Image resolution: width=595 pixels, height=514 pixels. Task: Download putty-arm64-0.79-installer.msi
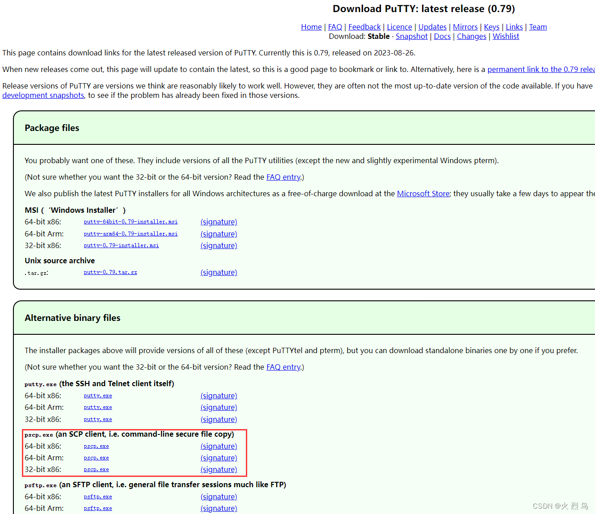point(130,233)
